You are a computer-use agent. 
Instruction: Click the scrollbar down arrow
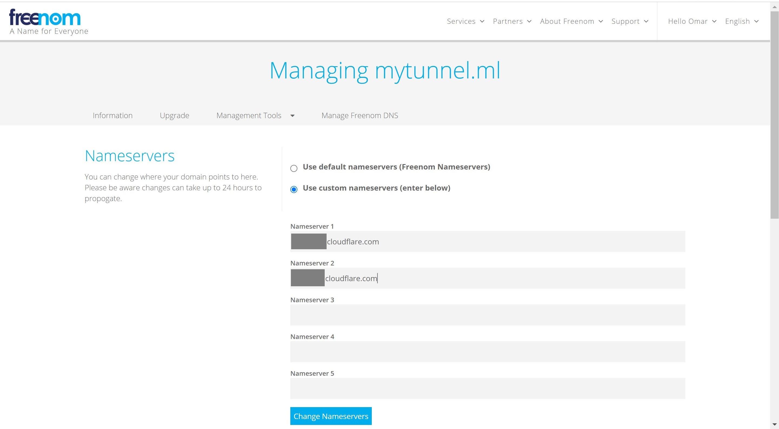point(774,425)
